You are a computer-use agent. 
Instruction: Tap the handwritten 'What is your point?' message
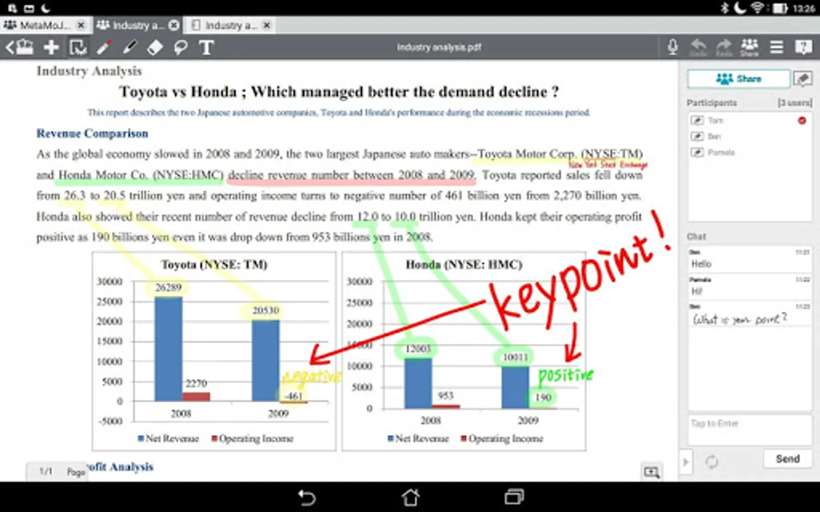(739, 319)
